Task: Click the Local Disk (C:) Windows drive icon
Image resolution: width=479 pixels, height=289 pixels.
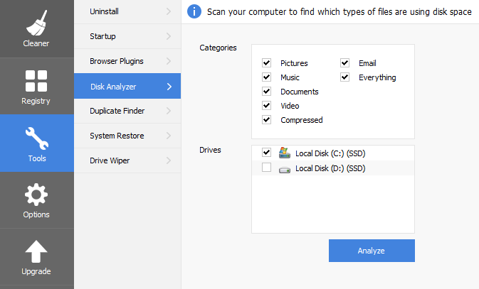Action: point(285,153)
